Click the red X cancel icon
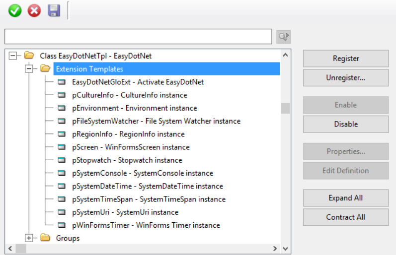The image size is (396, 255). [x=34, y=11]
